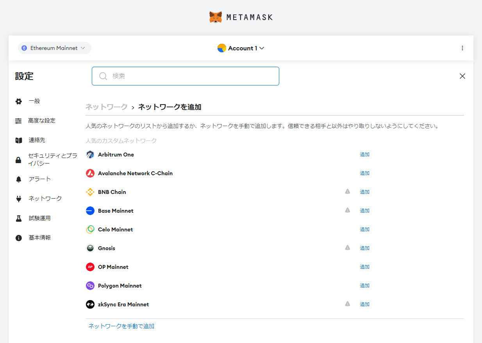The image size is (482, 343).
Task: Click warning triangle on Gnosis row
Action: 348,247
